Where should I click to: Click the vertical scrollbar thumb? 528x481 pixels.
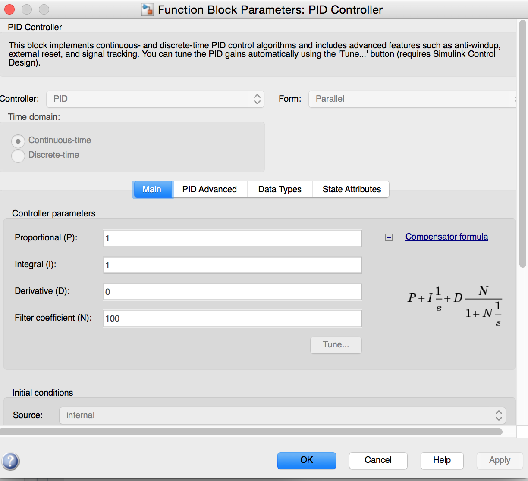(522, 143)
